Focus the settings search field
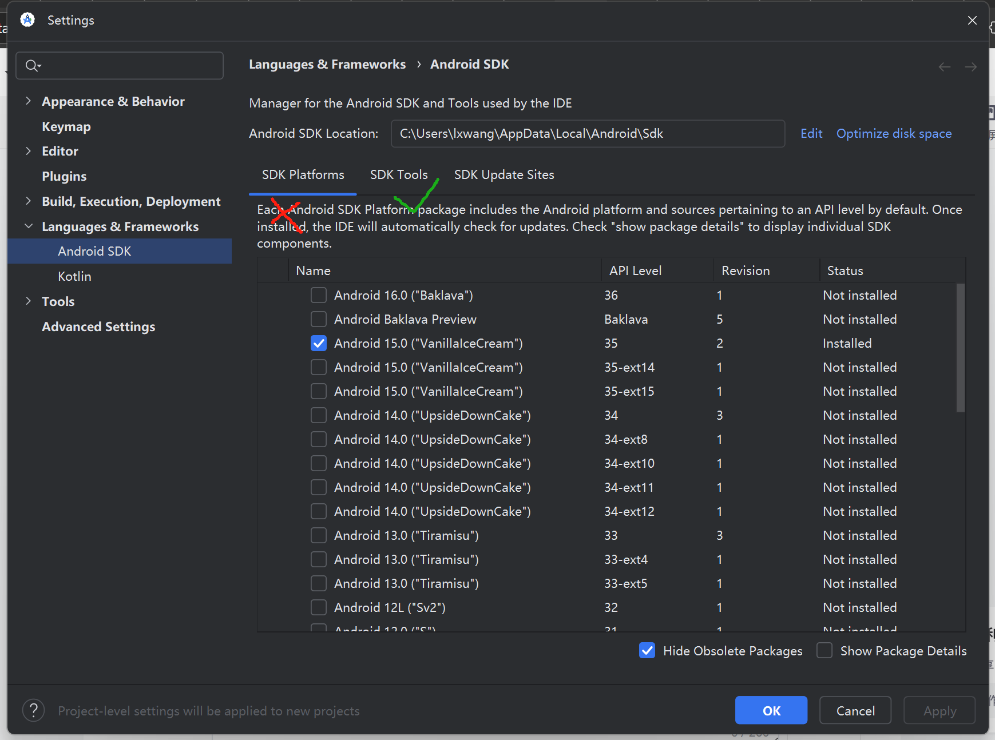This screenshot has height=740, width=995. point(120,66)
